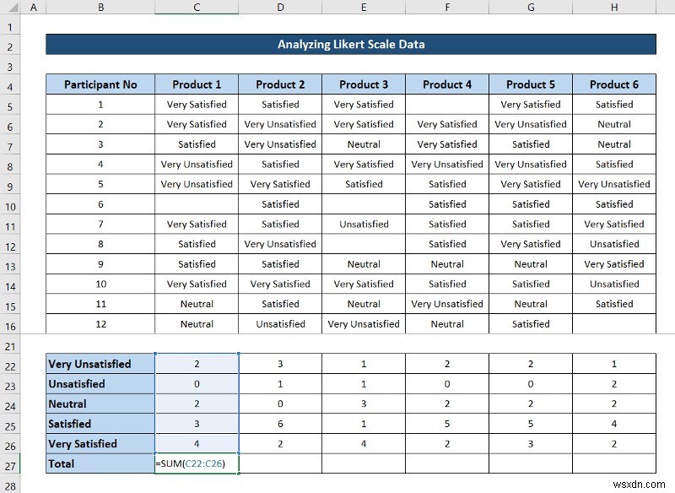Select row 27 header
Viewport: 675px width, 493px height.
[x=34, y=463]
